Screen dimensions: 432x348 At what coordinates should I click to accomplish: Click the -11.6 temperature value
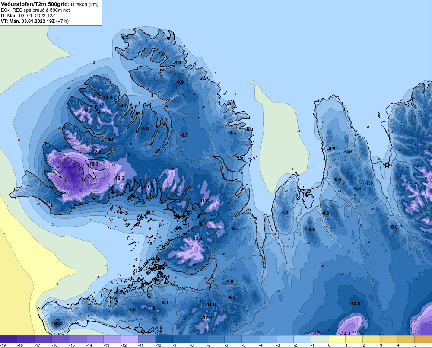(x=204, y=201)
